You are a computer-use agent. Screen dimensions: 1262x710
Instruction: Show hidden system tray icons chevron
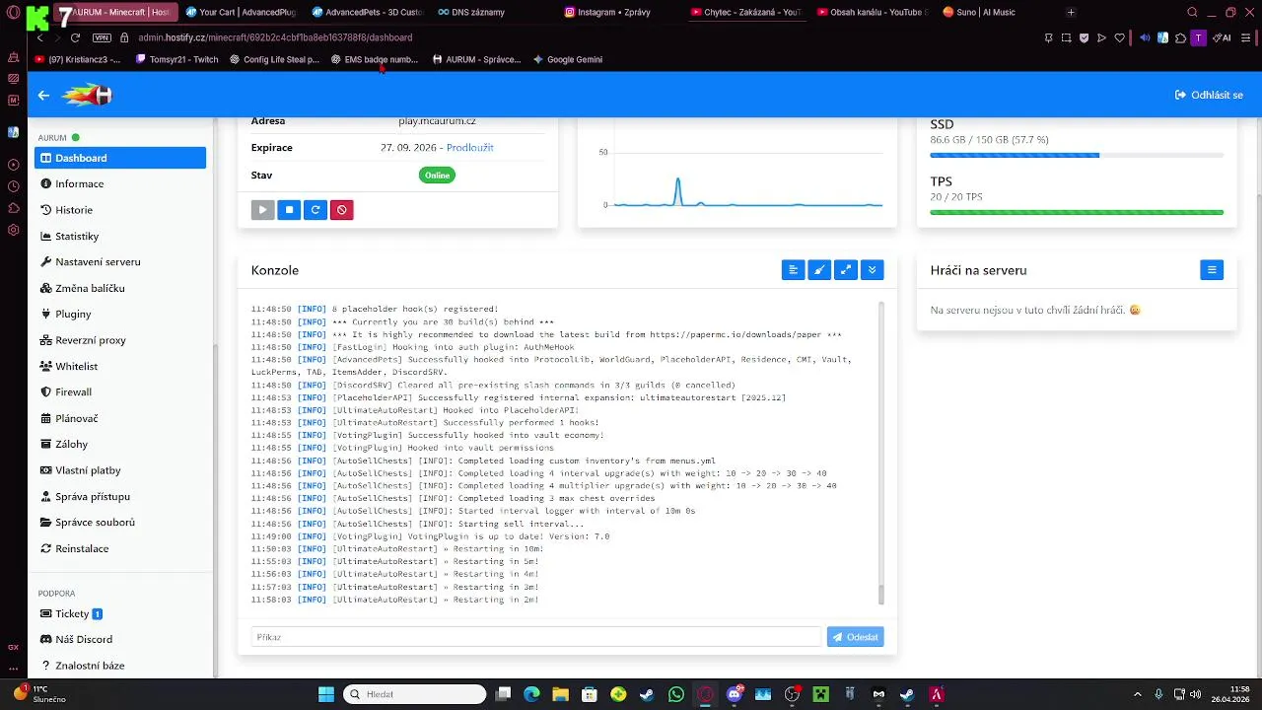click(x=1138, y=694)
